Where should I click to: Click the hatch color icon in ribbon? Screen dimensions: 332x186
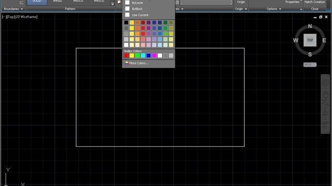point(119,2)
